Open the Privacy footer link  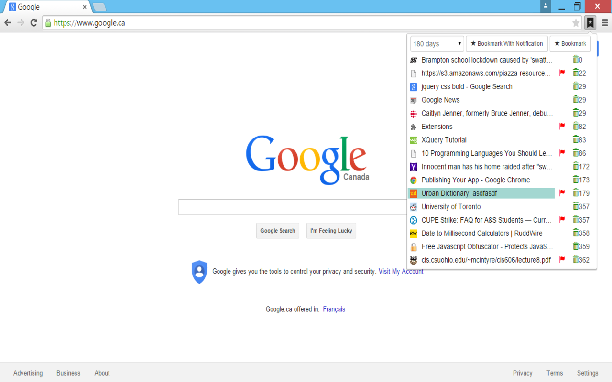[x=523, y=373]
